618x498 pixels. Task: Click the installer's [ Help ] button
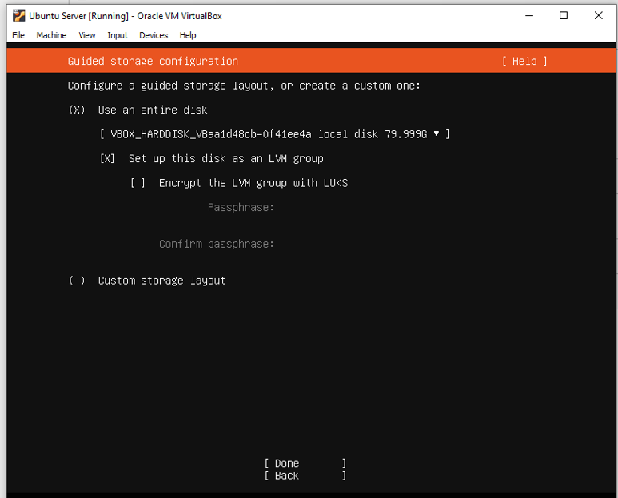524,62
